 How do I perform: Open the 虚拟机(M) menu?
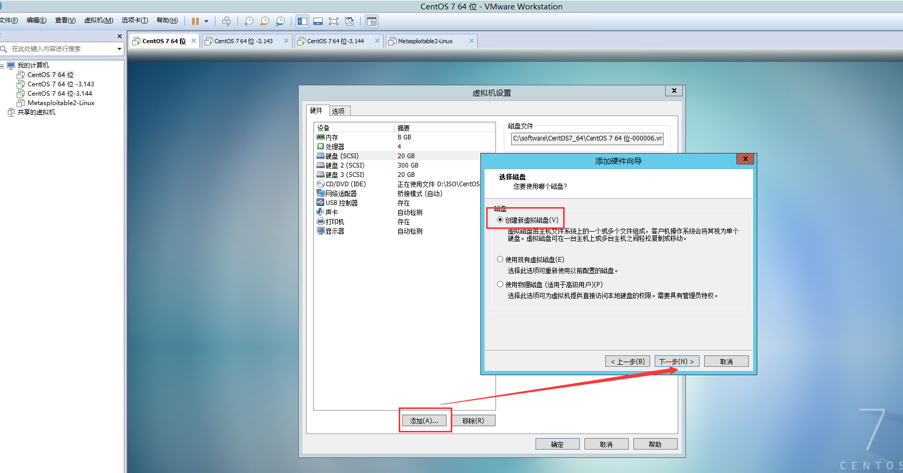(x=98, y=20)
